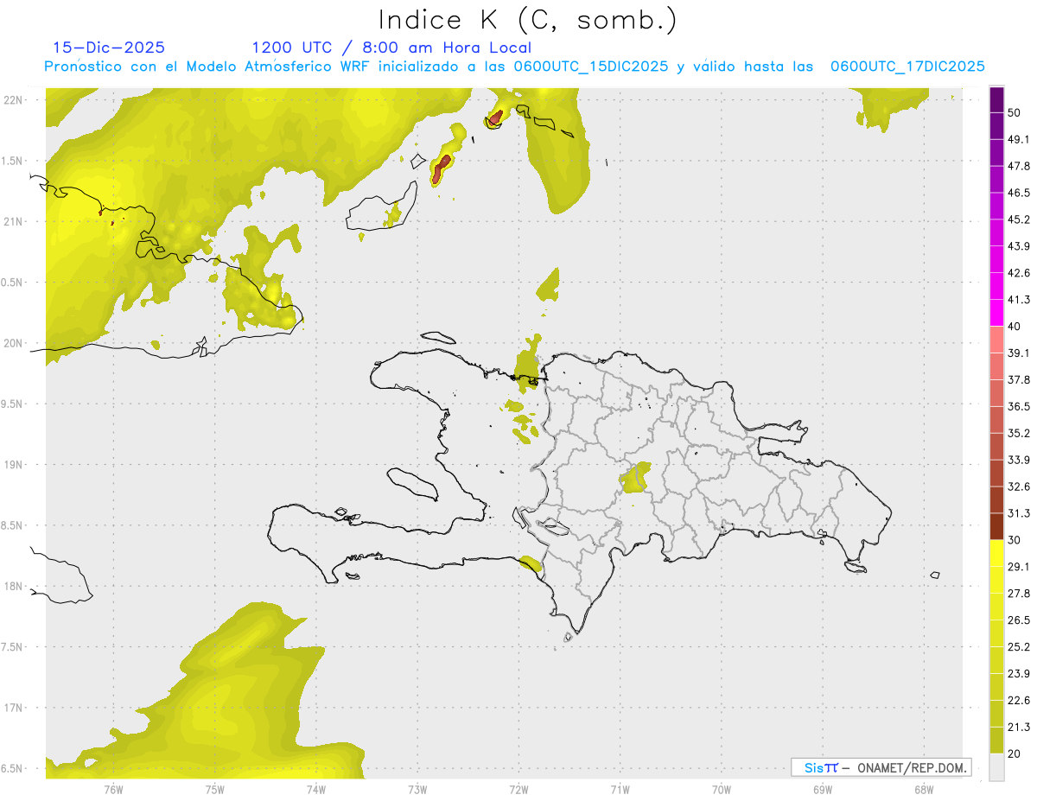Click the "20" legend value
This screenshot has height=801, width=1037.
pyautogui.click(x=1015, y=753)
